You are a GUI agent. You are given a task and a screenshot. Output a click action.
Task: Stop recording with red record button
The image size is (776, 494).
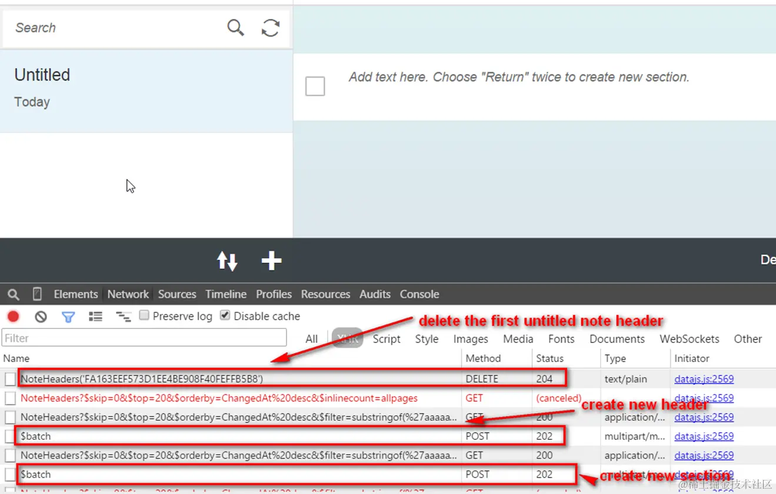point(14,317)
